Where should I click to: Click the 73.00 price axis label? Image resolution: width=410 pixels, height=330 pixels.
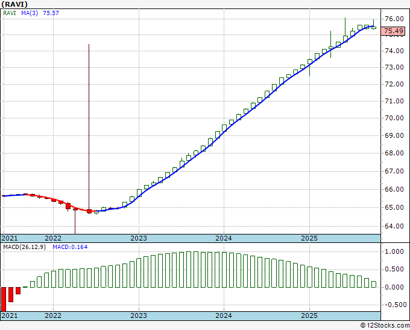tap(394, 67)
